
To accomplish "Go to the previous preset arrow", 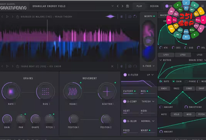I will (117, 6).
